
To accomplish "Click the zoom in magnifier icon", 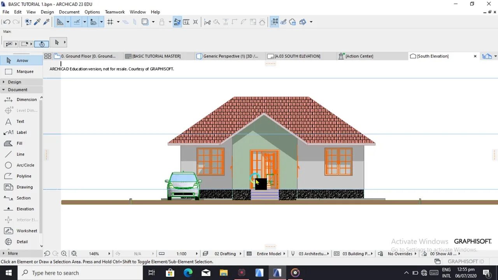I will coord(64,254).
